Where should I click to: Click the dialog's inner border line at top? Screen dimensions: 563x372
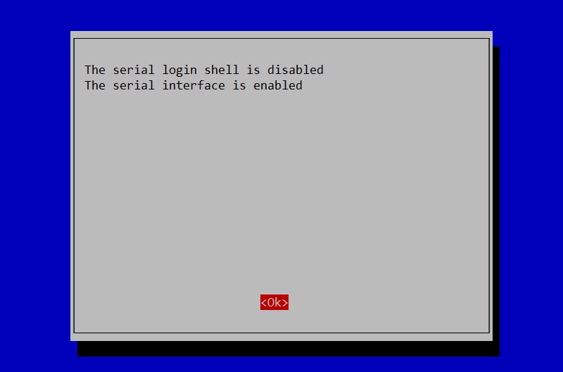click(x=281, y=39)
